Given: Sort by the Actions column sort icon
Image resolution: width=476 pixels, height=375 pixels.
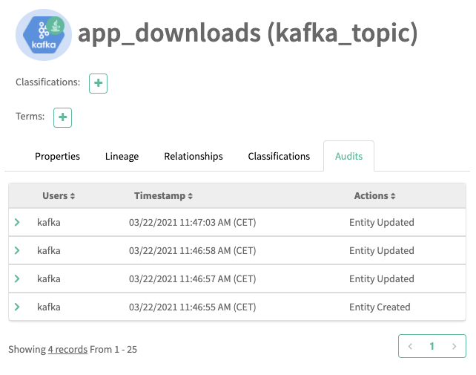Looking at the screenshot, I should coord(393,196).
